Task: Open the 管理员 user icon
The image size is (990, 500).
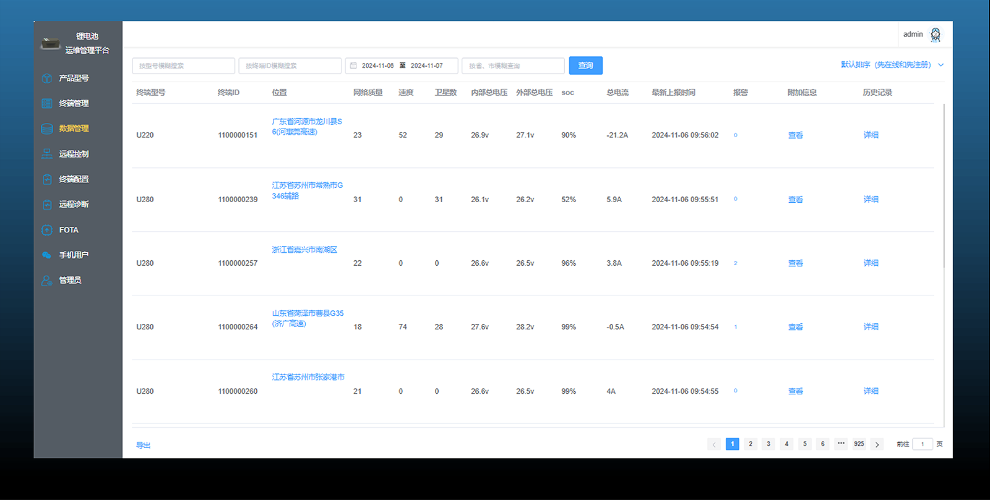Action: coord(47,281)
